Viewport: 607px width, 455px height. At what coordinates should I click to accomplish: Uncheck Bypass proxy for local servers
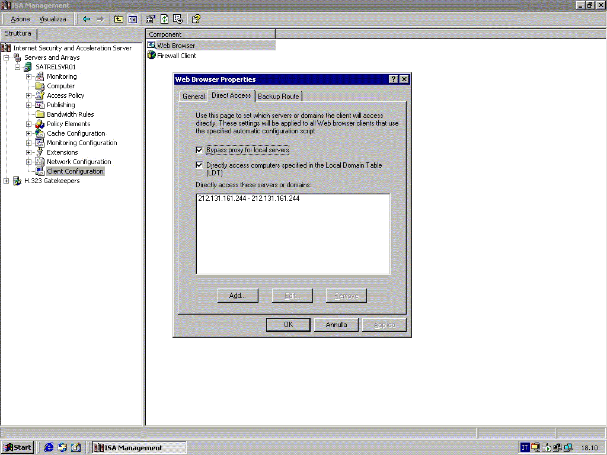[199, 150]
